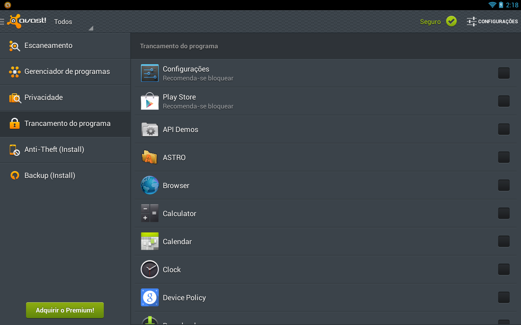This screenshot has width=521, height=325.
Task: Click the orange padlock Trancamento icon
Action: pyautogui.click(x=14, y=123)
